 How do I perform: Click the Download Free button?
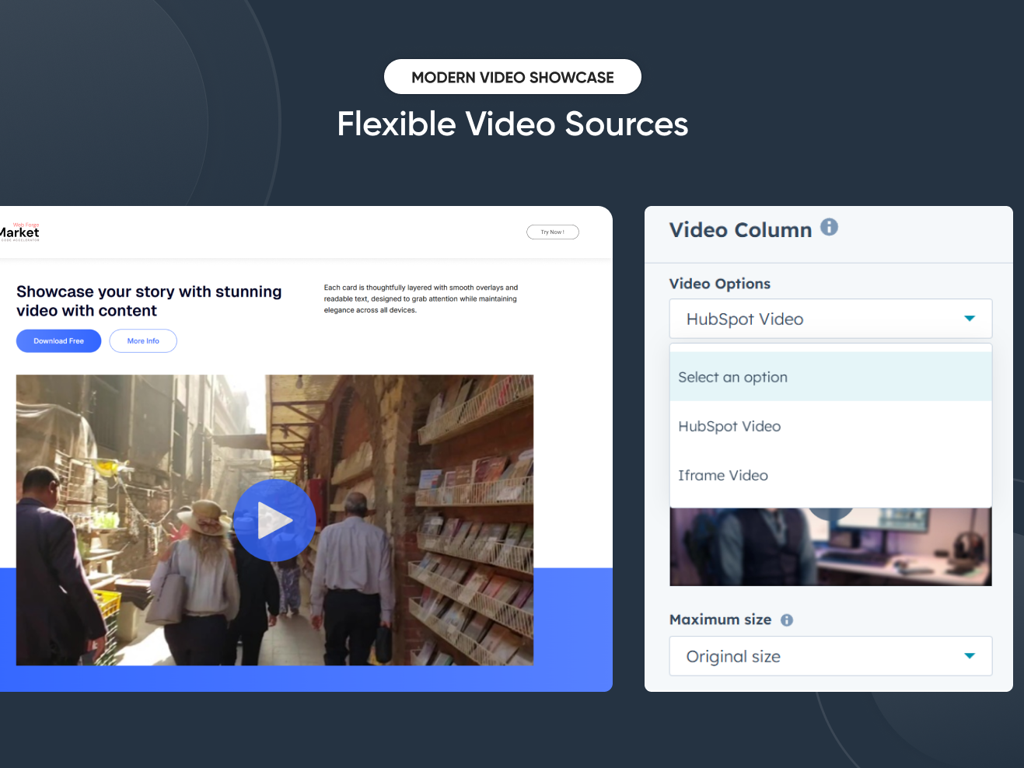58,340
